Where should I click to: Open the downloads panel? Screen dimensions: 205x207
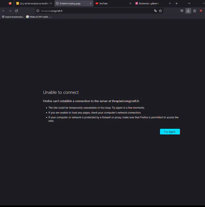pos(188,11)
